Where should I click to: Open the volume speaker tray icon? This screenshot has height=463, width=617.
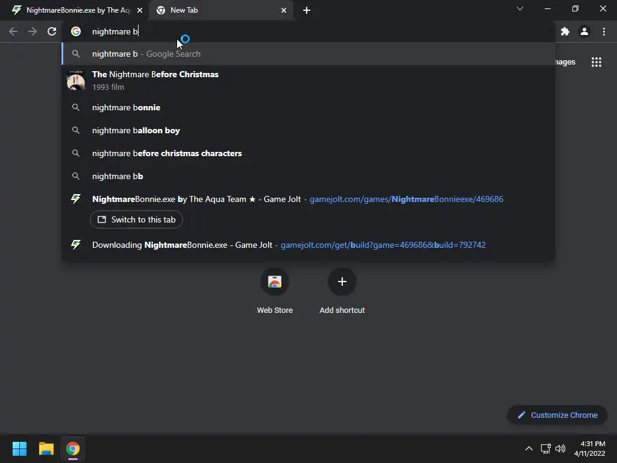pos(560,449)
